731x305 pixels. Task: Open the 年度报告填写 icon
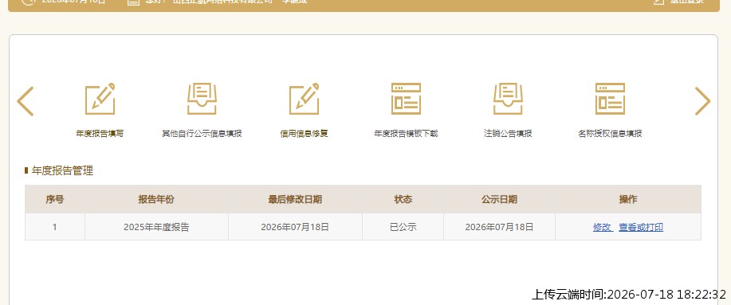click(100, 99)
